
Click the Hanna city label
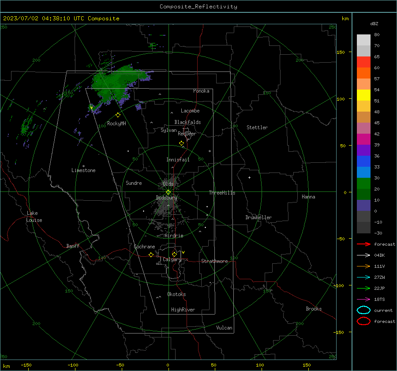tap(308, 197)
